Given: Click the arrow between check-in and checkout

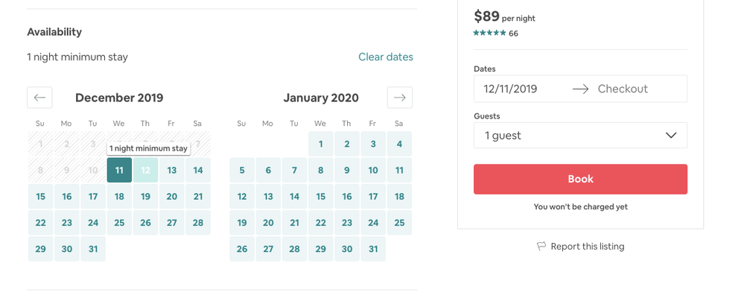Looking at the screenshot, I should click(580, 89).
